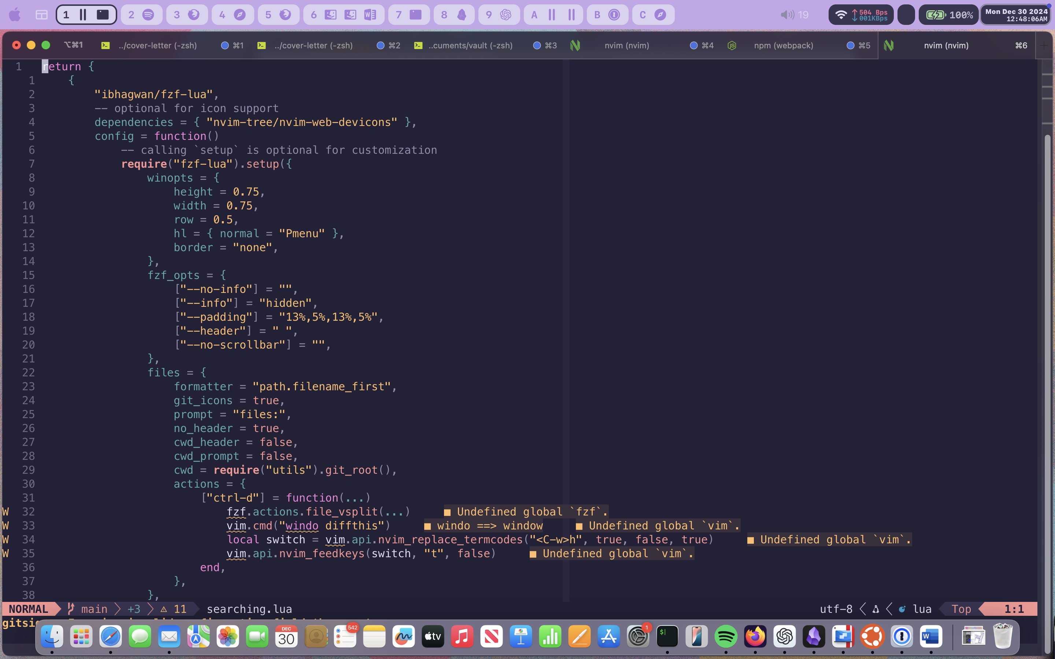
Task: Click the 1:1 cursor position indicator
Action: (1014, 609)
